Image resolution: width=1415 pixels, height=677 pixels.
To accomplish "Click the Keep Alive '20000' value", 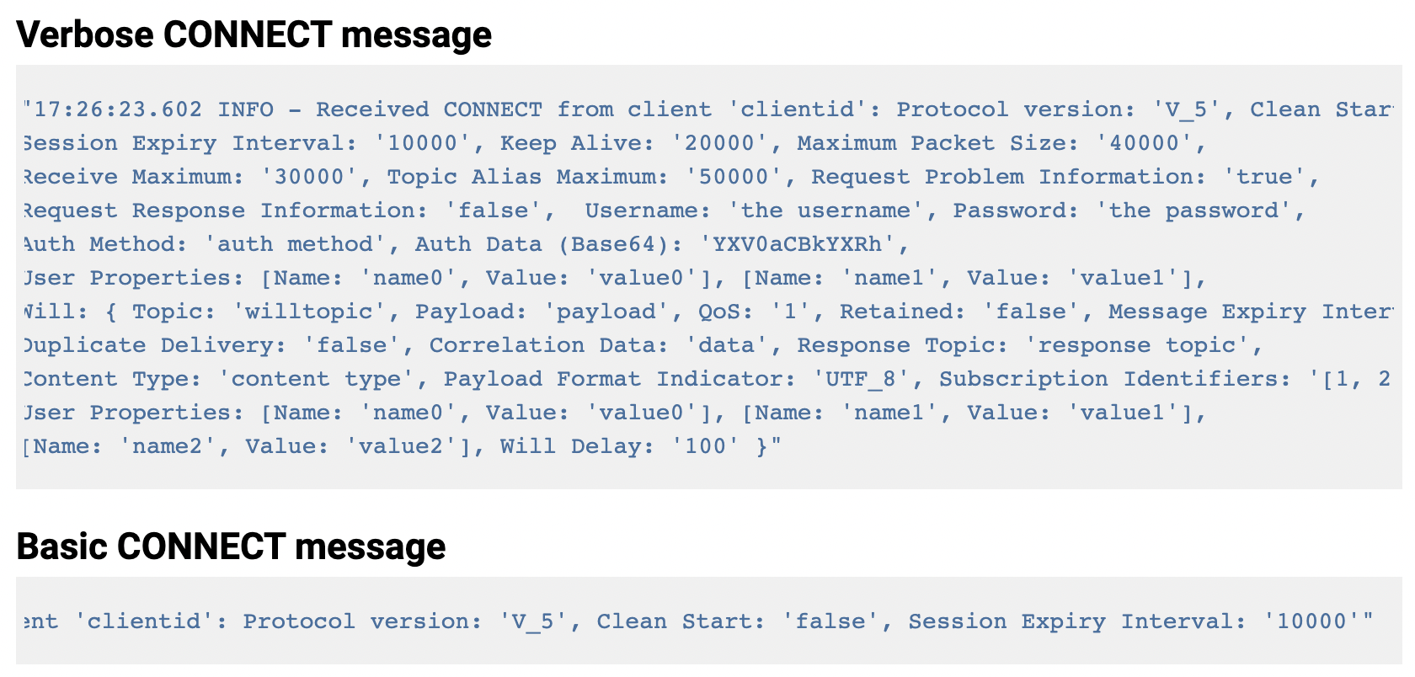I will click(719, 143).
